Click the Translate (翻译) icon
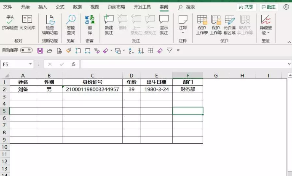292x176 pixels. tap(90, 25)
